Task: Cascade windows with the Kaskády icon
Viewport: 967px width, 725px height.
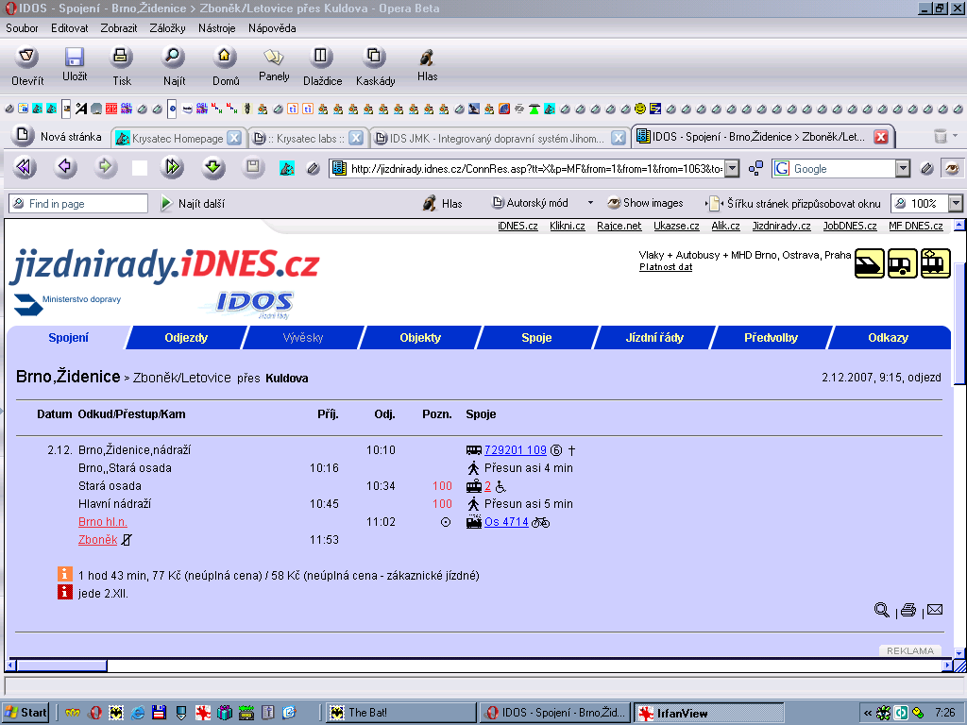Action: point(374,58)
